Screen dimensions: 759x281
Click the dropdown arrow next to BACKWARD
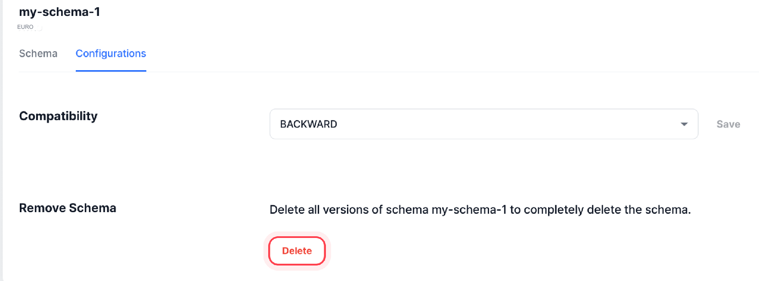point(684,124)
